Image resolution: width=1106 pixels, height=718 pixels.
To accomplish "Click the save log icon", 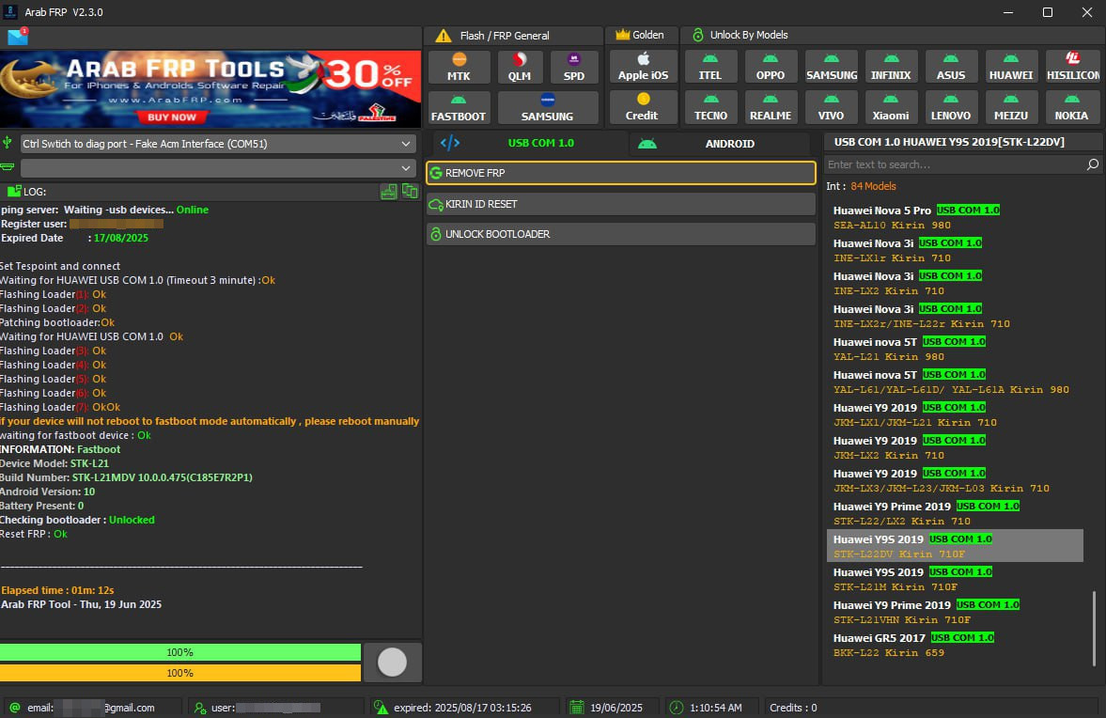I will (389, 191).
